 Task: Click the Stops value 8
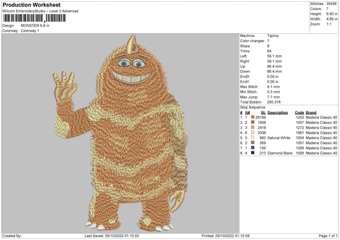coord(269,46)
